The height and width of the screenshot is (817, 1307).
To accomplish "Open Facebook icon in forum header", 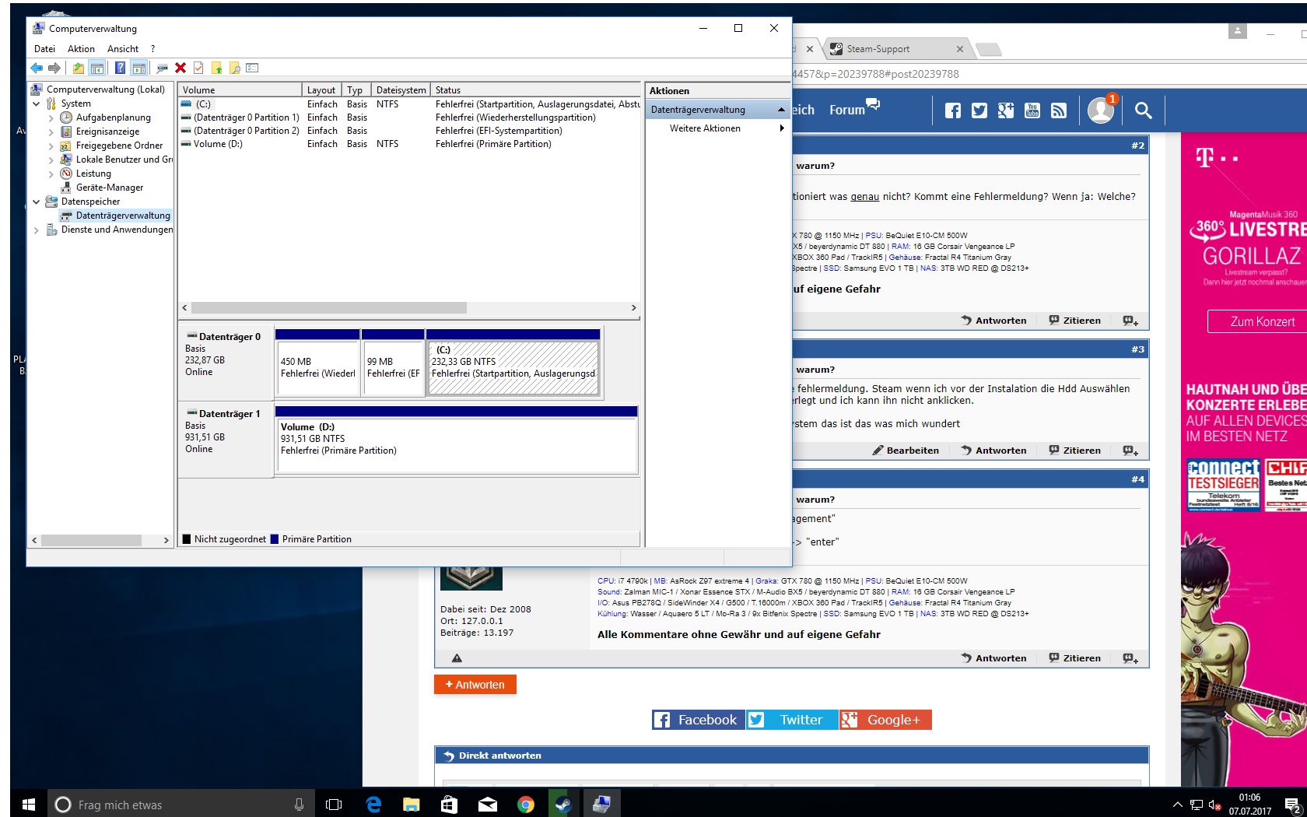I will tap(953, 110).
